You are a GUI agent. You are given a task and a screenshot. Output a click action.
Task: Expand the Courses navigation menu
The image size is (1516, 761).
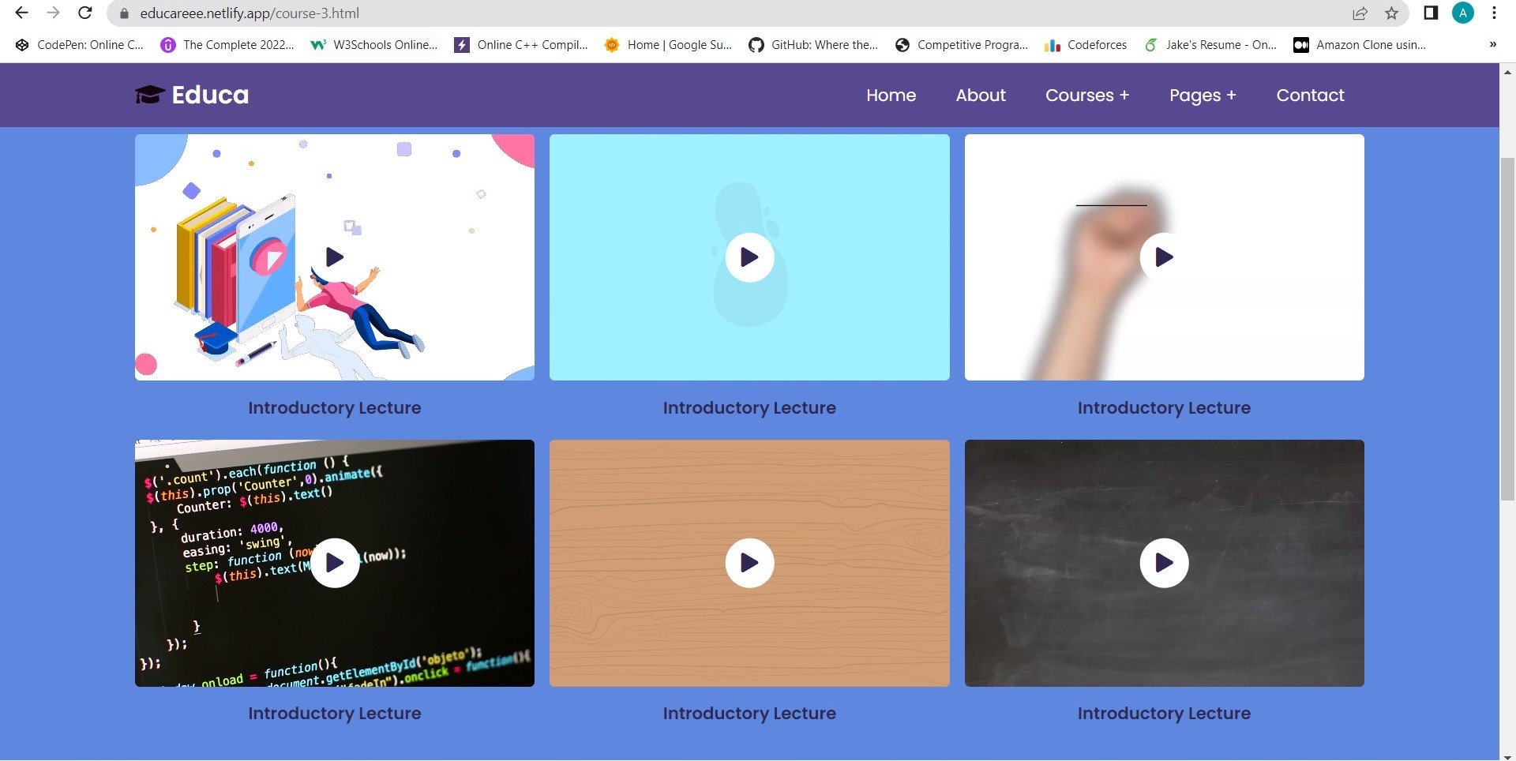coord(1087,95)
